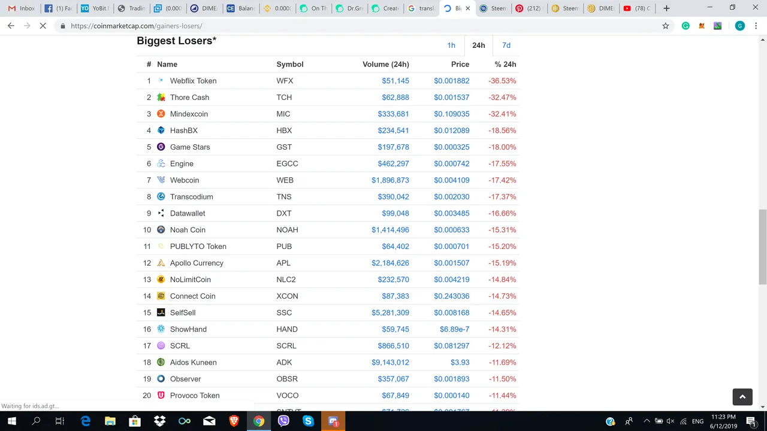Open the ENG language indicator
The image size is (767, 431).
698,421
